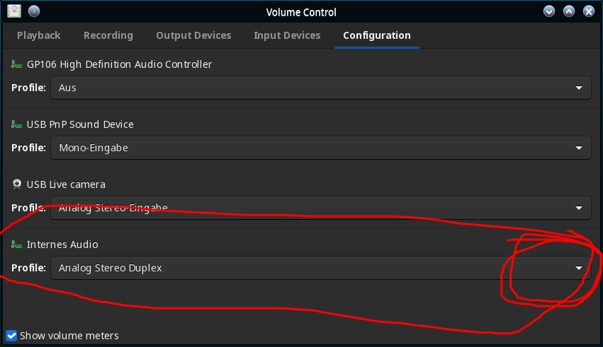Click the sound card icon beside Internes Audio
This screenshot has width=603, height=347.
click(16, 245)
